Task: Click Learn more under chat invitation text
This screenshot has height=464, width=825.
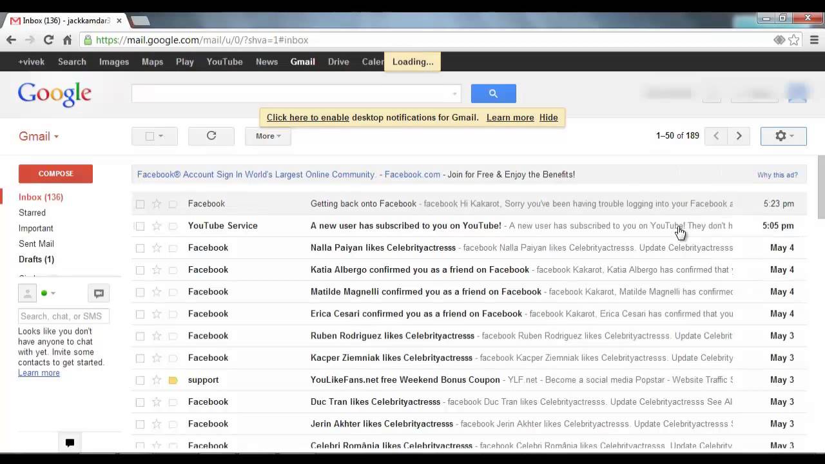Action: [x=39, y=372]
